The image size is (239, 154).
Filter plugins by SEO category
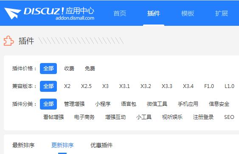click(229, 117)
